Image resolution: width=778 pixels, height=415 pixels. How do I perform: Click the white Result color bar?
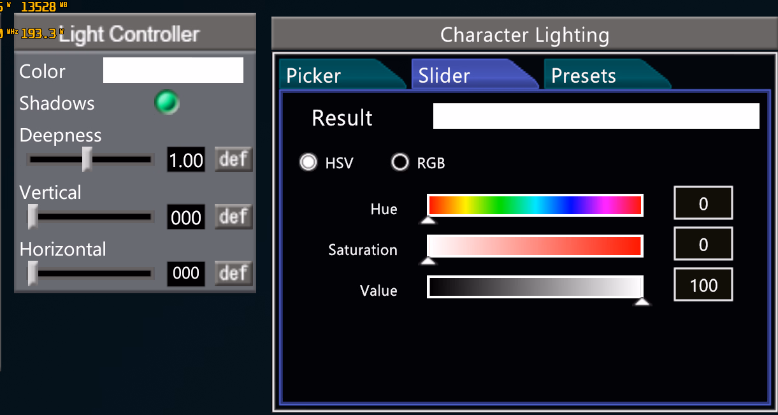(596, 116)
